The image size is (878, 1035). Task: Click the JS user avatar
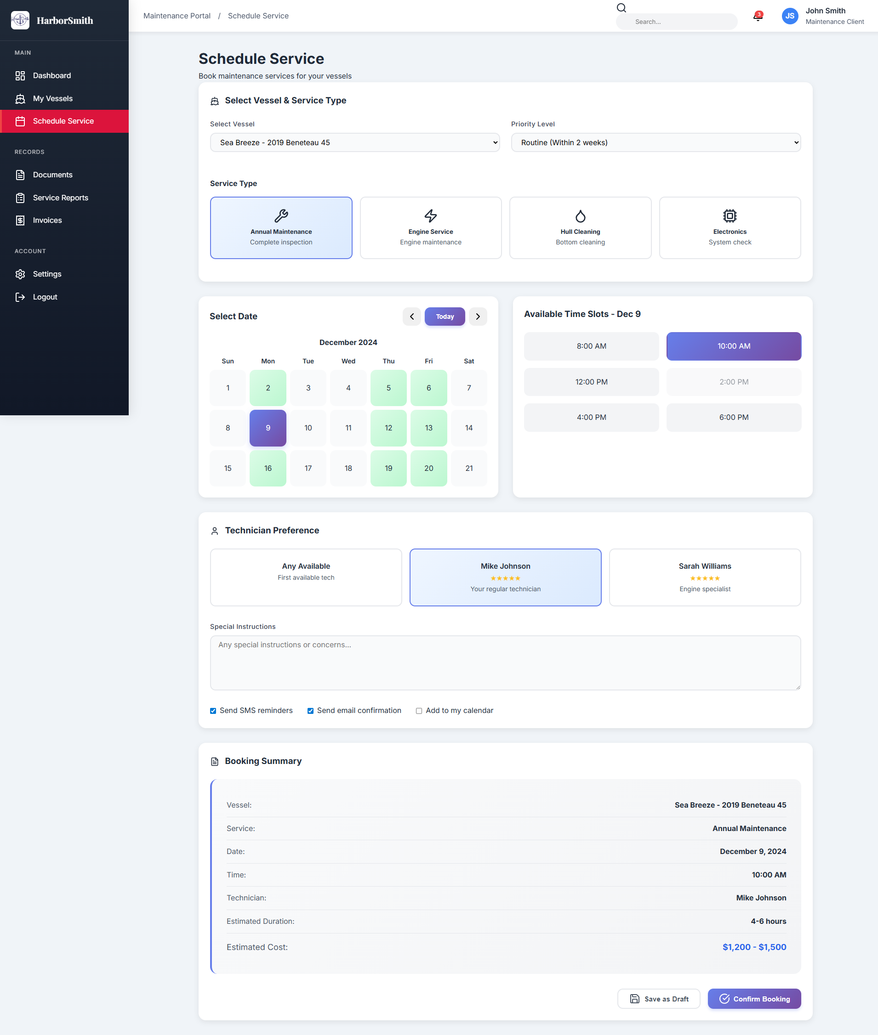(789, 16)
